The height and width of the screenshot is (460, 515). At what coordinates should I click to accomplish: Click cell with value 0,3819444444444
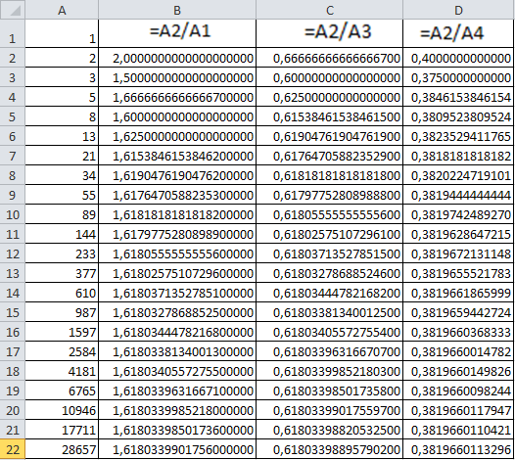[x=458, y=195]
